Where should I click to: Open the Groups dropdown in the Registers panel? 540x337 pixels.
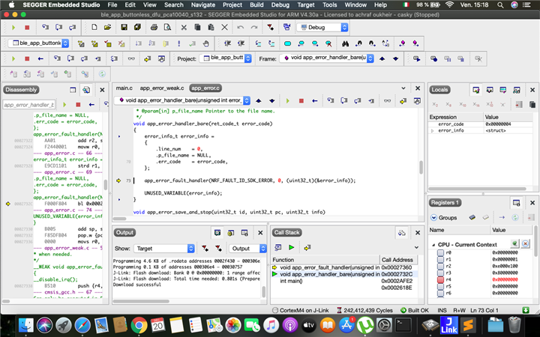coord(443,218)
